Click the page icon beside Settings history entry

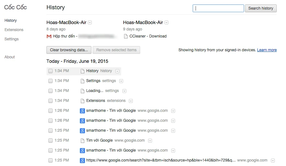click(x=82, y=81)
